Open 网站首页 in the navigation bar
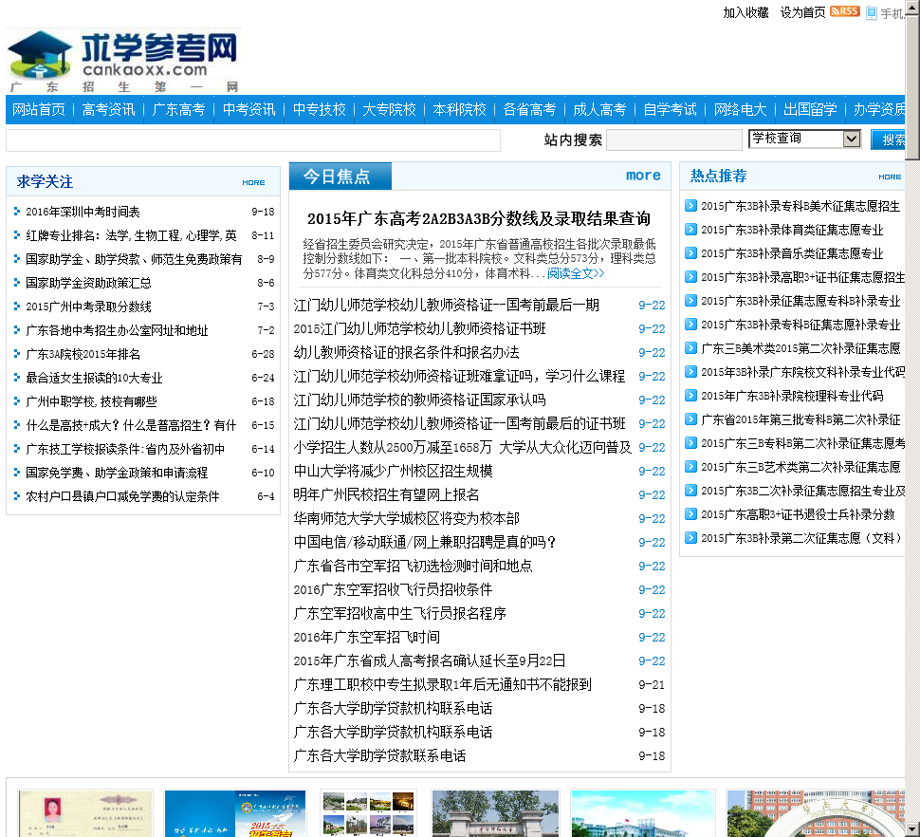 pyautogui.click(x=39, y=110)
